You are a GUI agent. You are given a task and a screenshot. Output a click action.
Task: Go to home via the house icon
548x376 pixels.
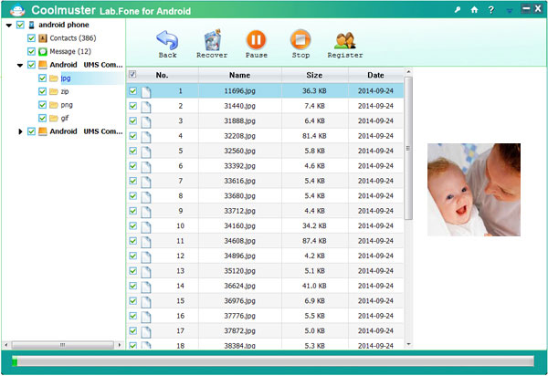pos(474,9)
